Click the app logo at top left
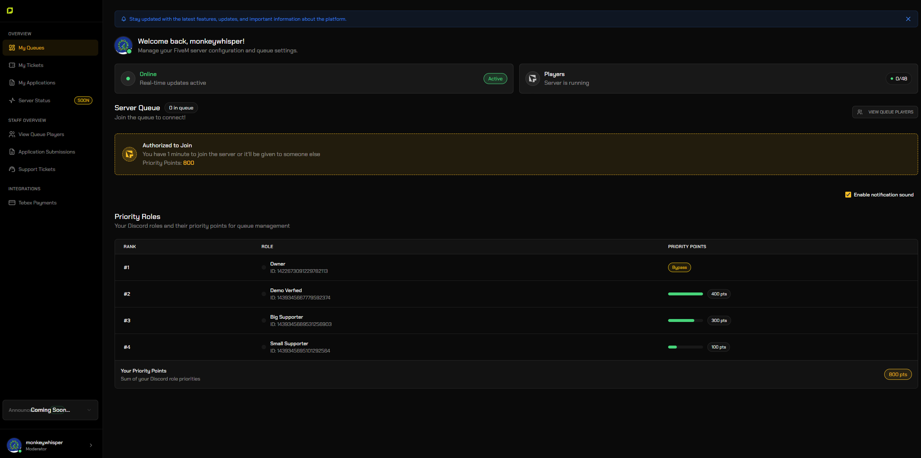This screenshot has width=921, height=458. click(10, 11)
